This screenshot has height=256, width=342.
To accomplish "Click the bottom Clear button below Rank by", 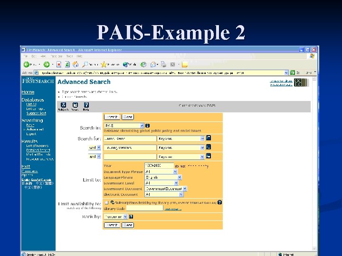I will 128,225.
